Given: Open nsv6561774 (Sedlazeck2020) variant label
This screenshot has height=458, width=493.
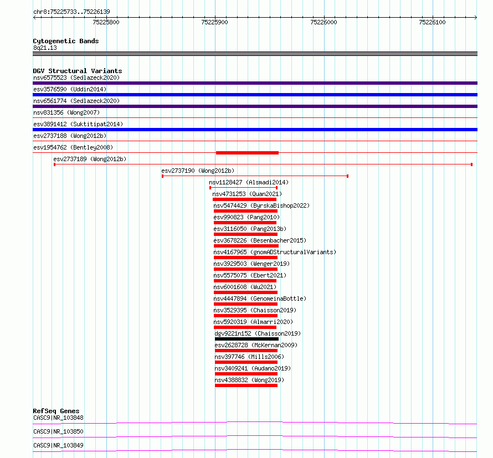Looking at the screenshot, I should [x=76, y=101].
